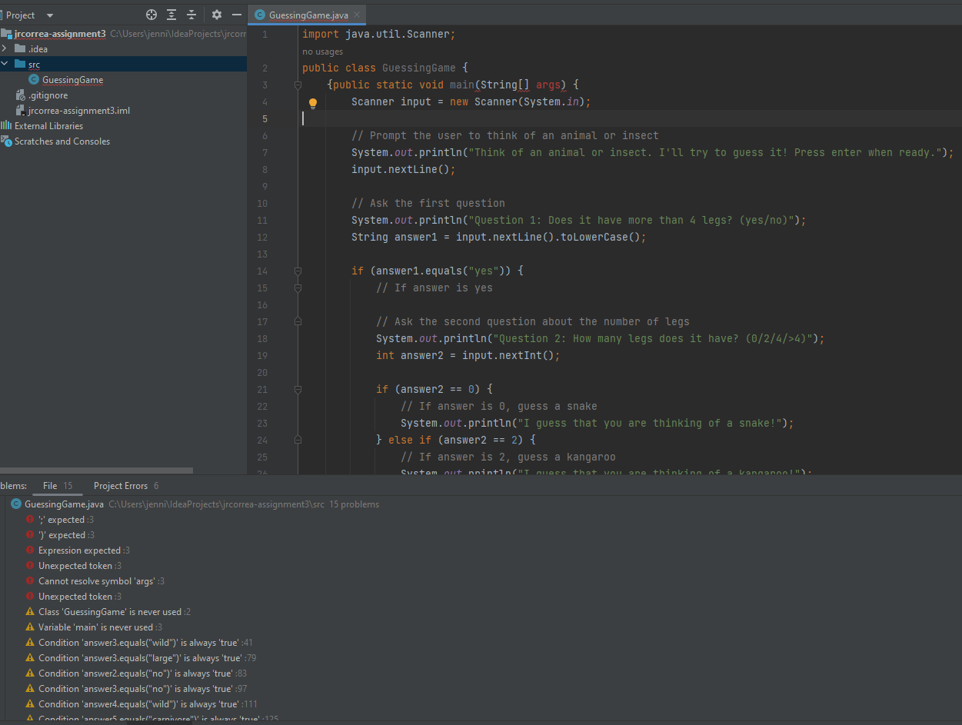Image resolution: width=962 pixels, height=725 pixels.
Task: Select the "Cannot resolve symbol 'args'" error
Action: point(96,581)
